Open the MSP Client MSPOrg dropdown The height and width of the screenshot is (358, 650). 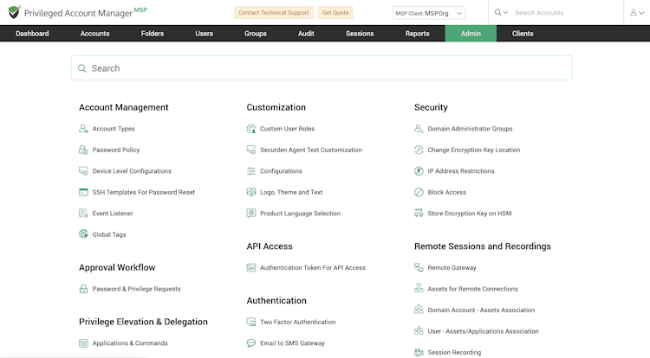point(429,13)
